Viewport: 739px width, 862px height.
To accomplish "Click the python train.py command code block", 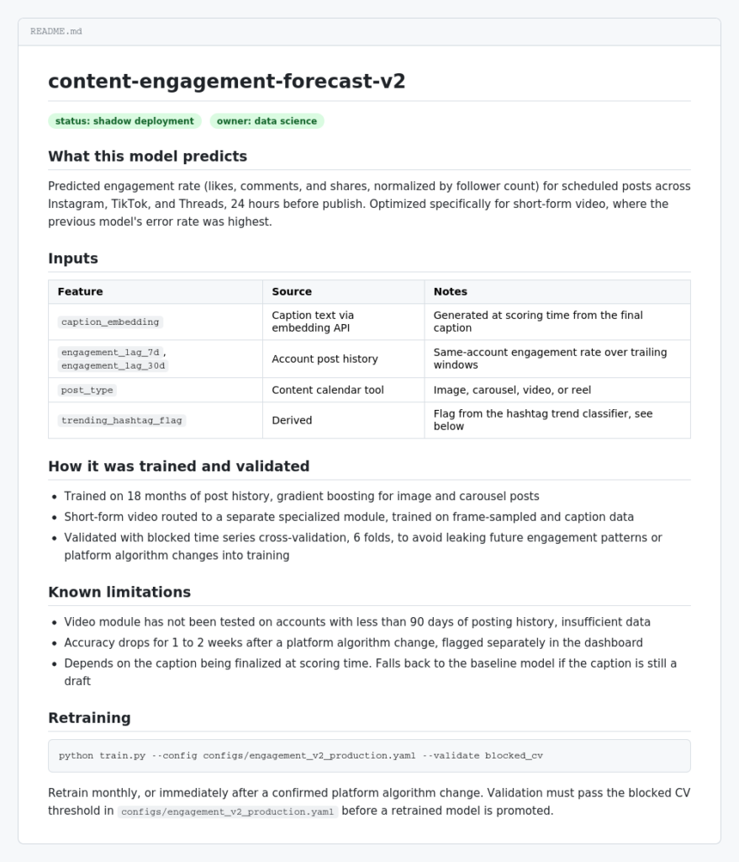I will pyautogui.click(x=370, y=756).
